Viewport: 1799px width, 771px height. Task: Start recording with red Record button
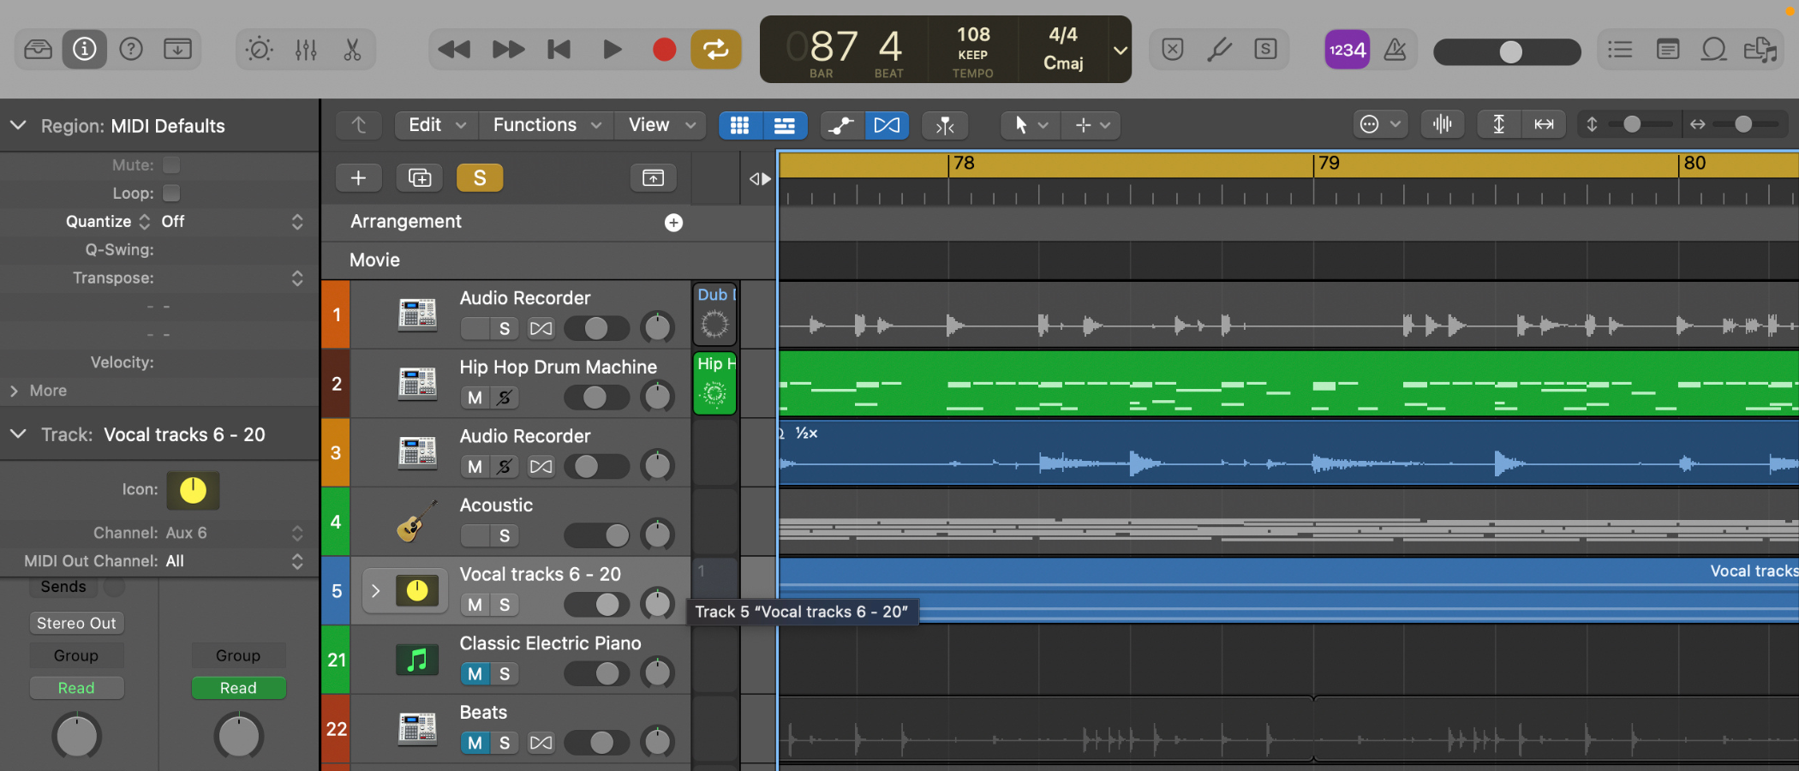664,50
